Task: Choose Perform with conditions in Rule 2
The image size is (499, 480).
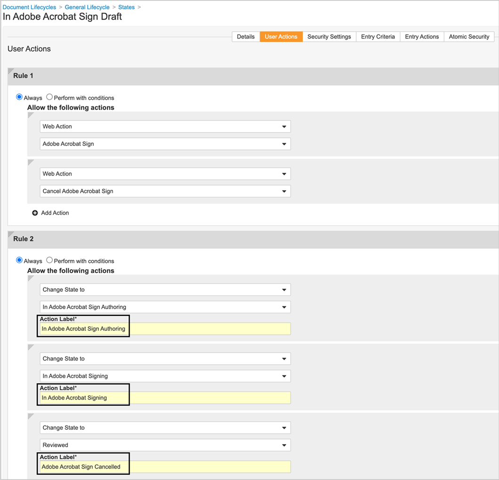Action: [49, 260]
